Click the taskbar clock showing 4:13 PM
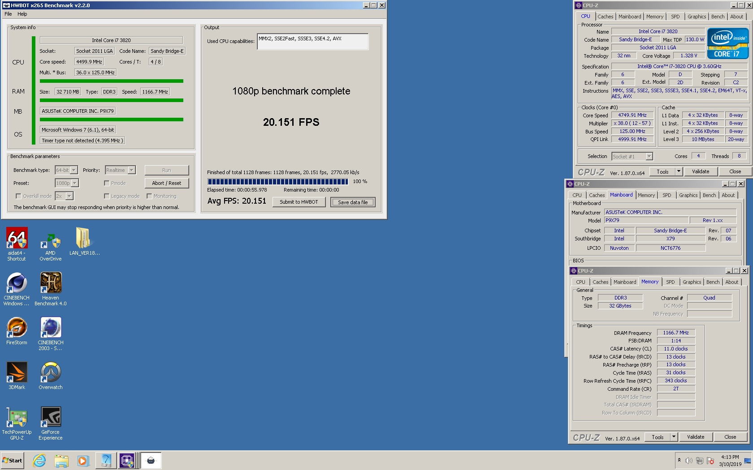The image size is (753, 470). tap(730, 461)
